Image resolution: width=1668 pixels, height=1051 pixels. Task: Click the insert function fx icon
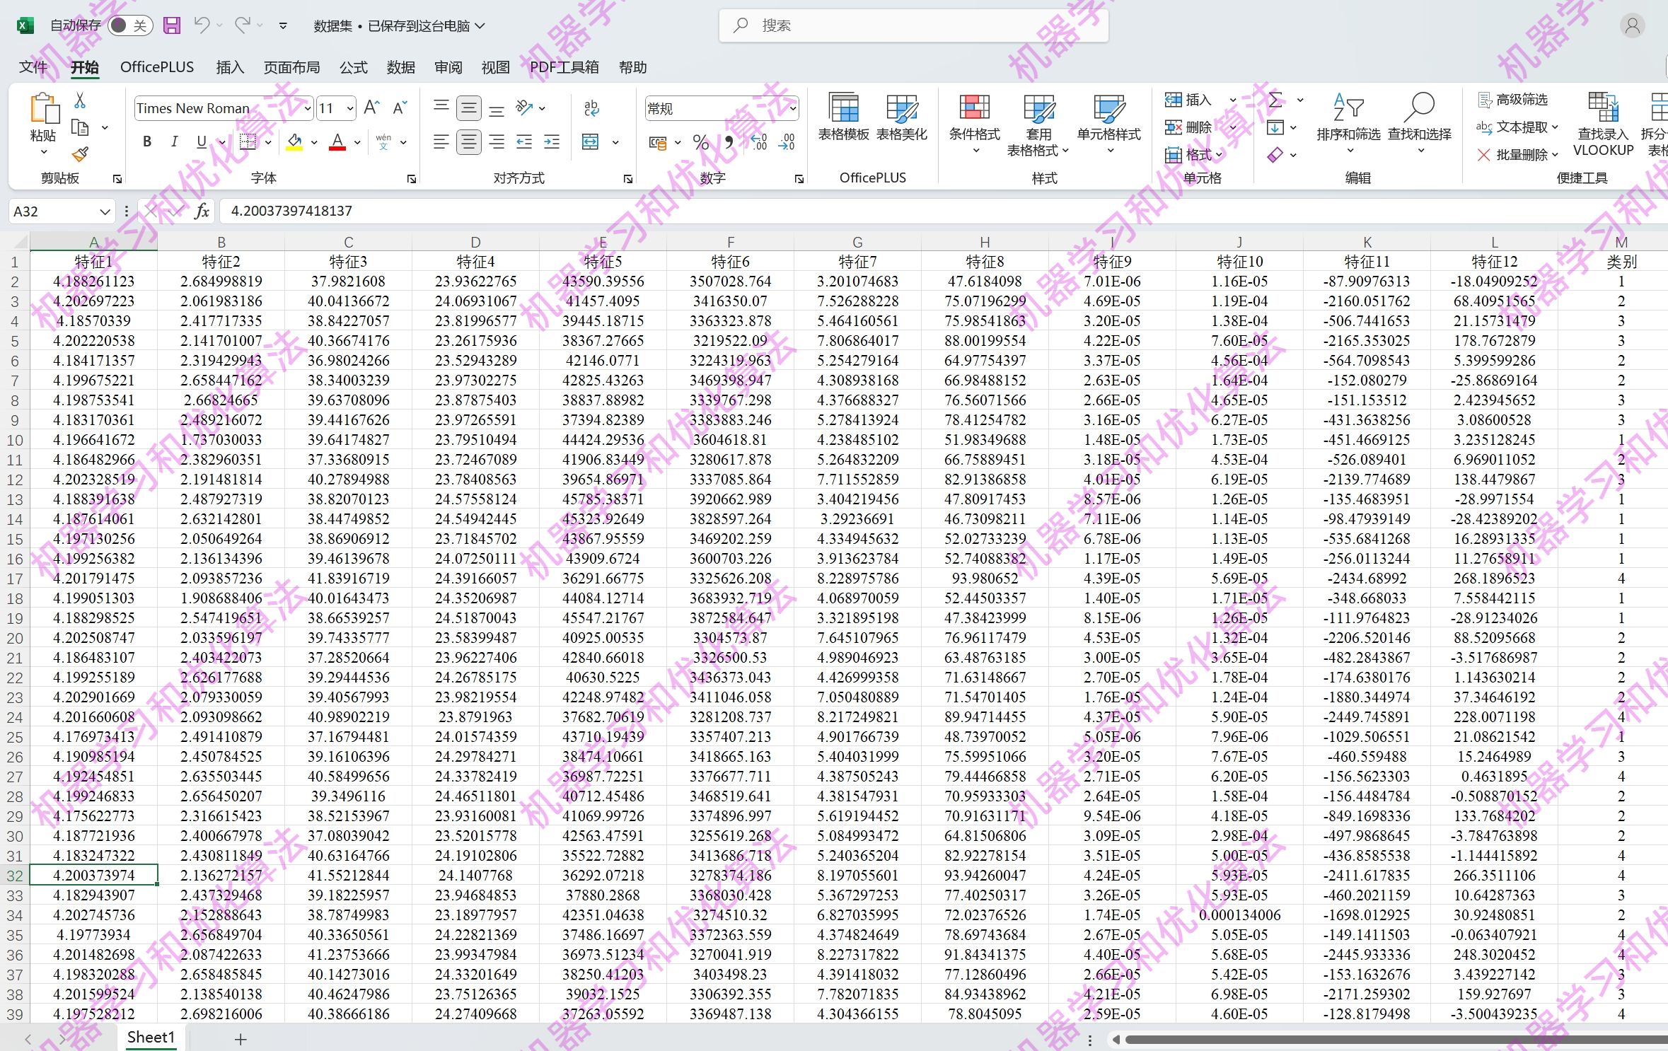(x=202, y=211)
